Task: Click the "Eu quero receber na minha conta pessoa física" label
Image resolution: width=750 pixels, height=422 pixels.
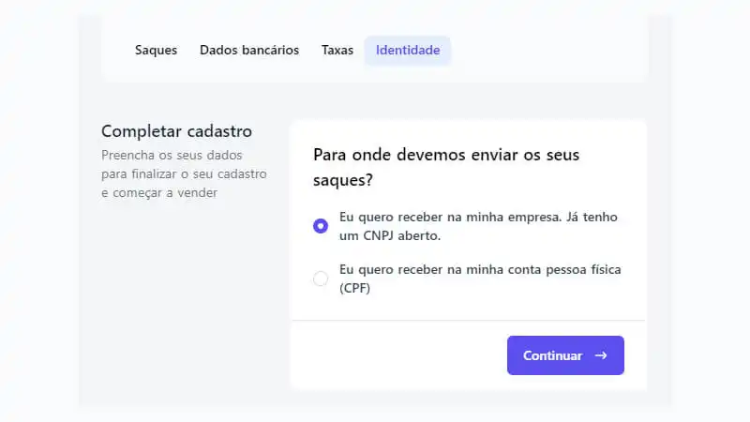Action: (480, 269)
